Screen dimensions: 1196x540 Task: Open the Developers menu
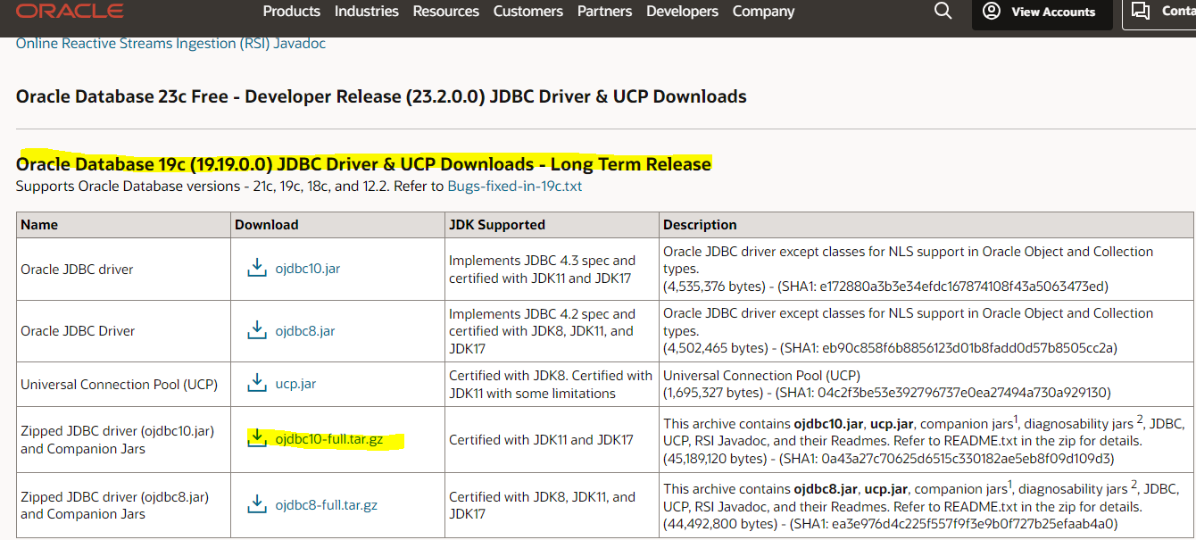coord(683,11)
